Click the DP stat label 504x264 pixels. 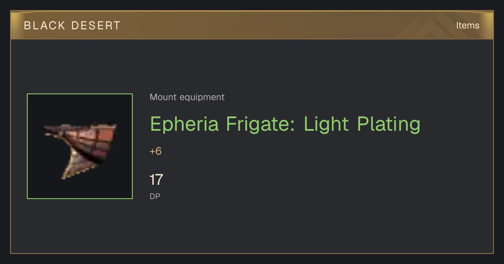click(155, 196)
